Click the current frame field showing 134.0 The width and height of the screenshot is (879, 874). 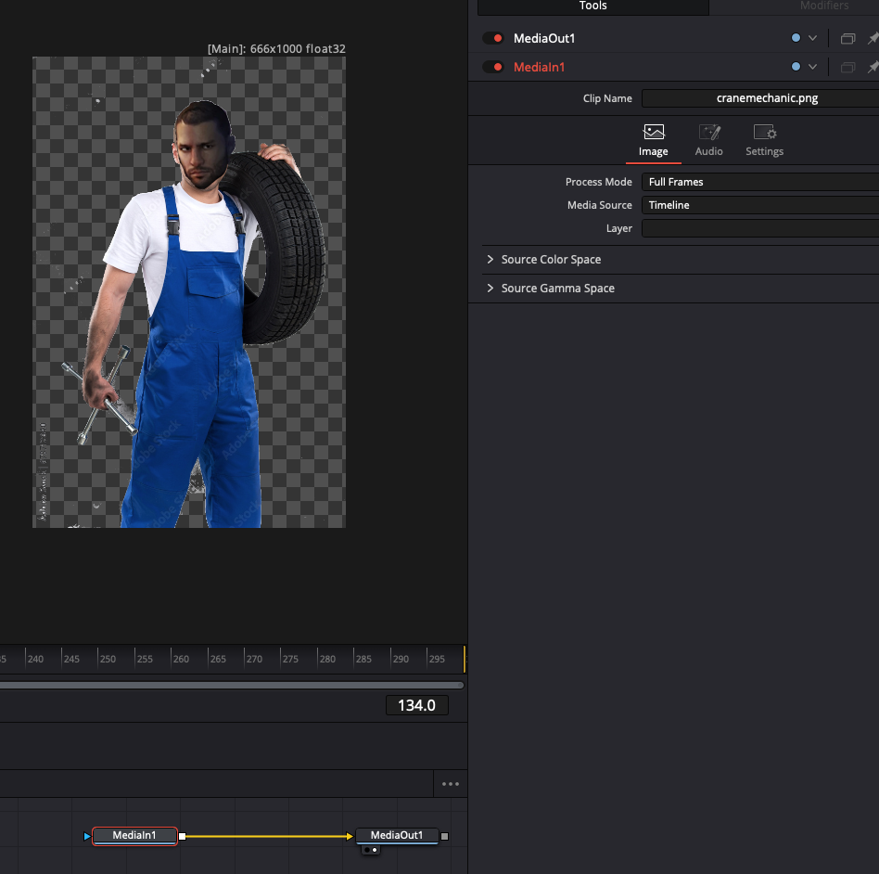click(417, 706)
